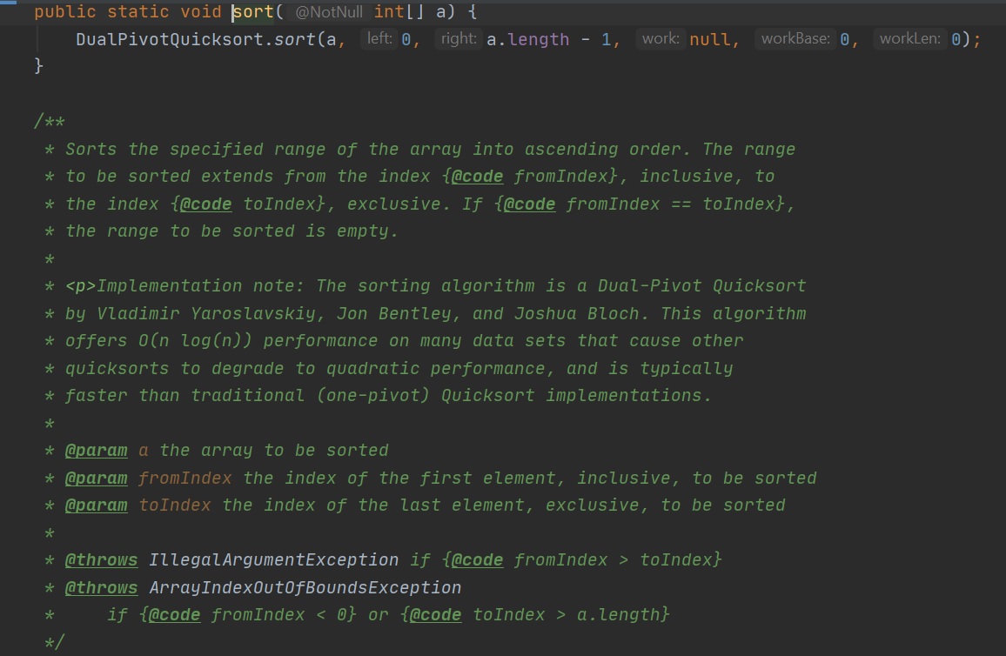Screen dimensions: 1006x656
Task: Click the public keyword
Action: pos(65,12)
